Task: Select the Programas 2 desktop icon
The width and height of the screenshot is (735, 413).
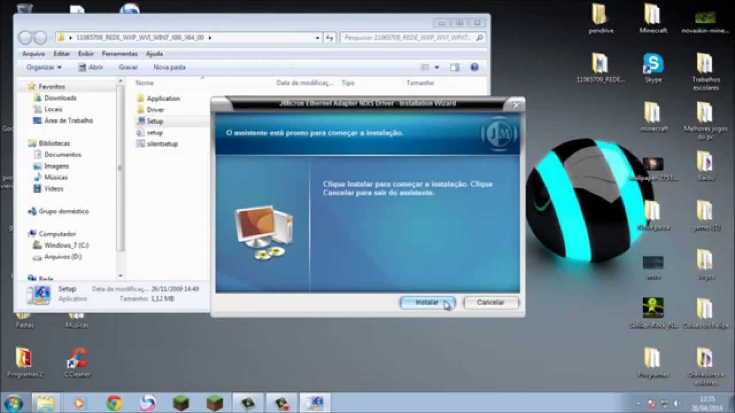Action: [x=24, y=363]
